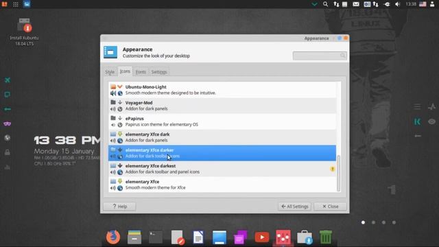The width and height of the screenshot is (439, 247).
Task: Open the orange menu in the top panel
Action: pos(5,4)
